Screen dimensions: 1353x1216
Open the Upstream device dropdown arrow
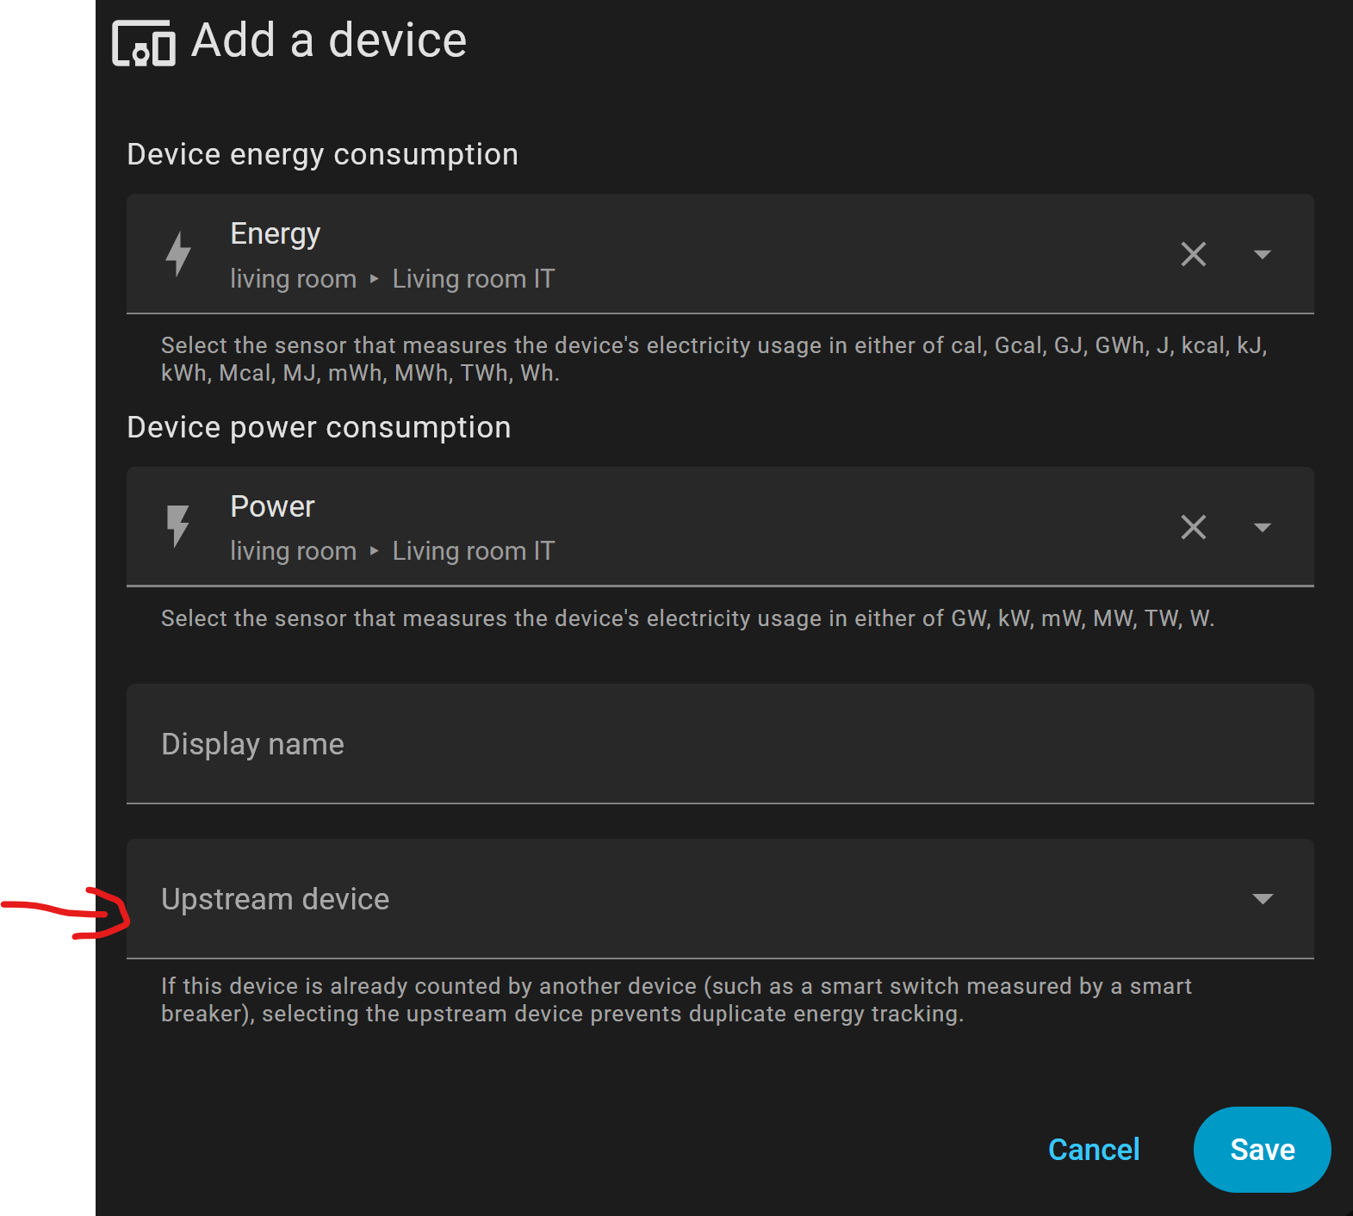[1262, 899]
